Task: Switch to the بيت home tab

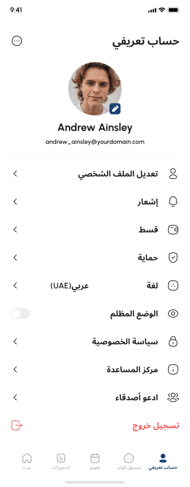Action: tap(27, 461)
